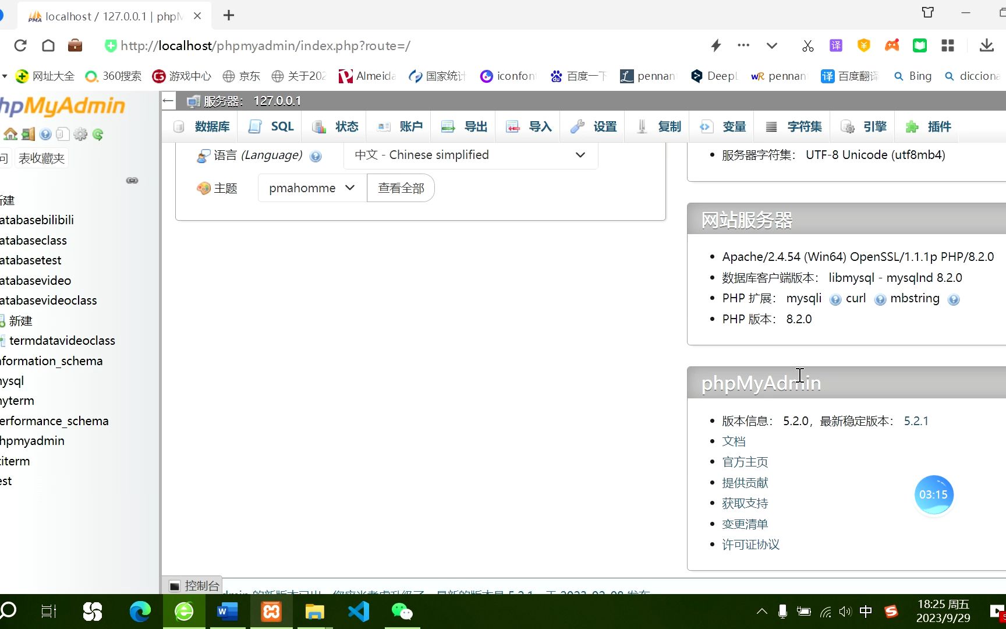
Task: Open the 许可证协议 link
Action: point(751,545)
